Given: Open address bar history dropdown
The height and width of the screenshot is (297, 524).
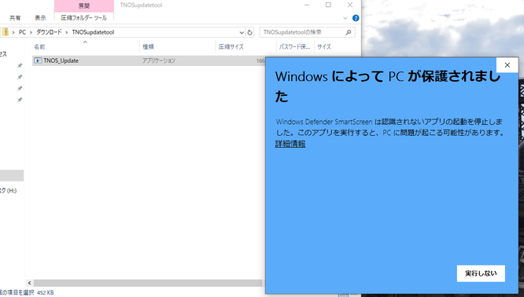Looking at the screenshot, I should [242, 32].
